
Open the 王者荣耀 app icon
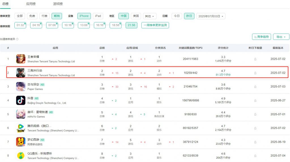pyautogui.click(x=21, y=59)
